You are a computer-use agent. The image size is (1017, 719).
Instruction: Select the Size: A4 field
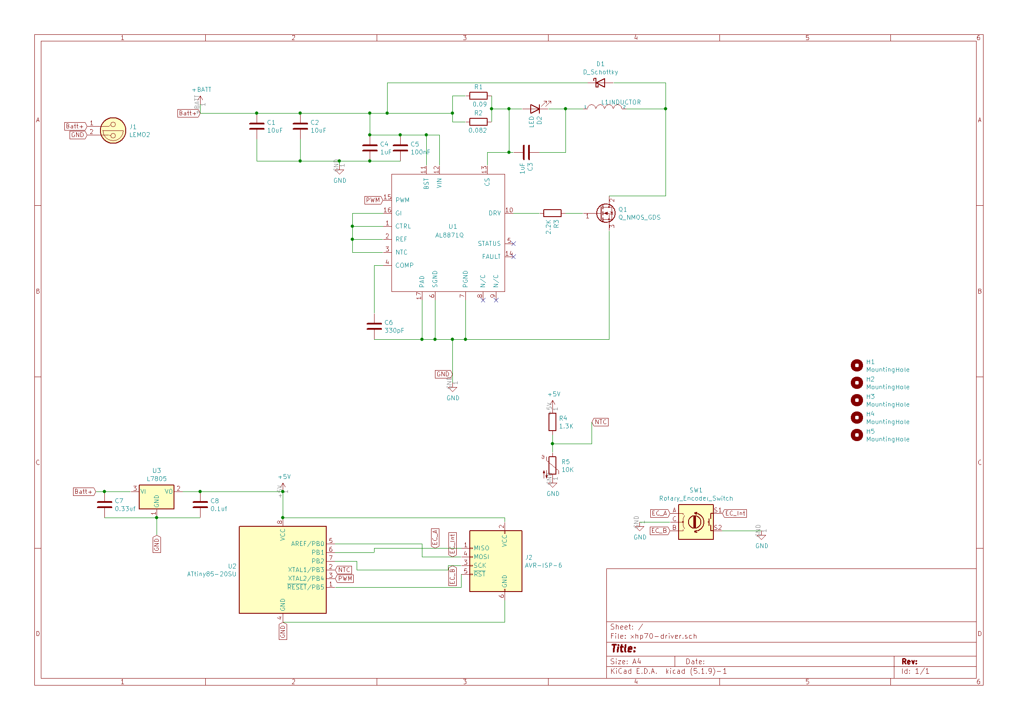626,662
